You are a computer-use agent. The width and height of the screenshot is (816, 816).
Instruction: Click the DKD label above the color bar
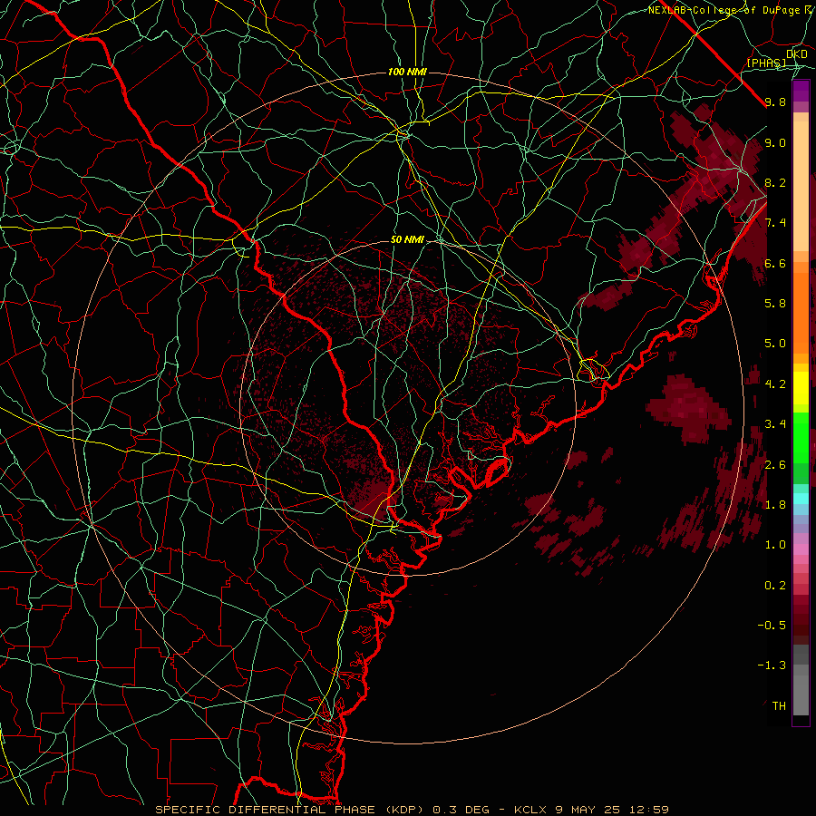(797, 54)
